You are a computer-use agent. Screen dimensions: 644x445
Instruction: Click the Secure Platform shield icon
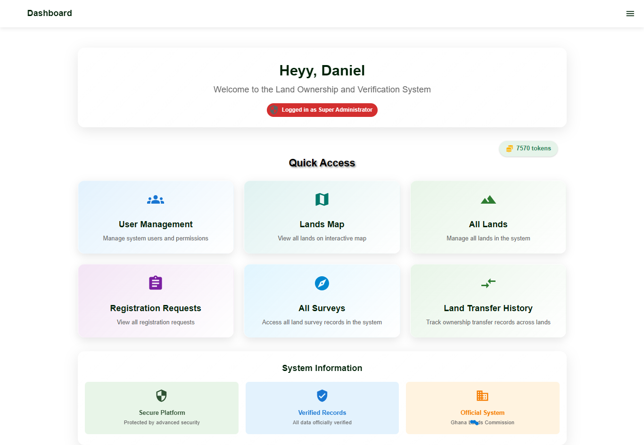[x=162, y=396]
